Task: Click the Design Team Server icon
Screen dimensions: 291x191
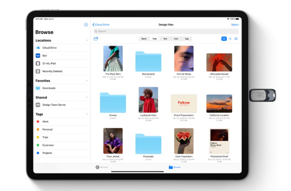Action: [x=38, y=105]
